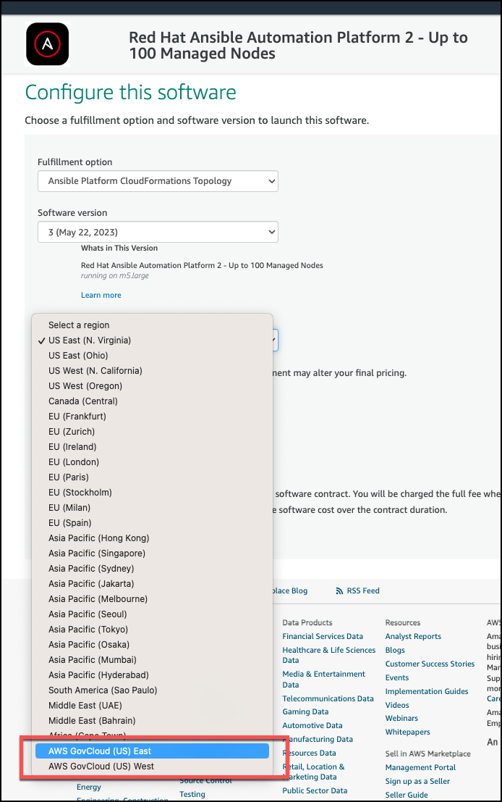Click the RSS Feed icon

click(339, 590)
